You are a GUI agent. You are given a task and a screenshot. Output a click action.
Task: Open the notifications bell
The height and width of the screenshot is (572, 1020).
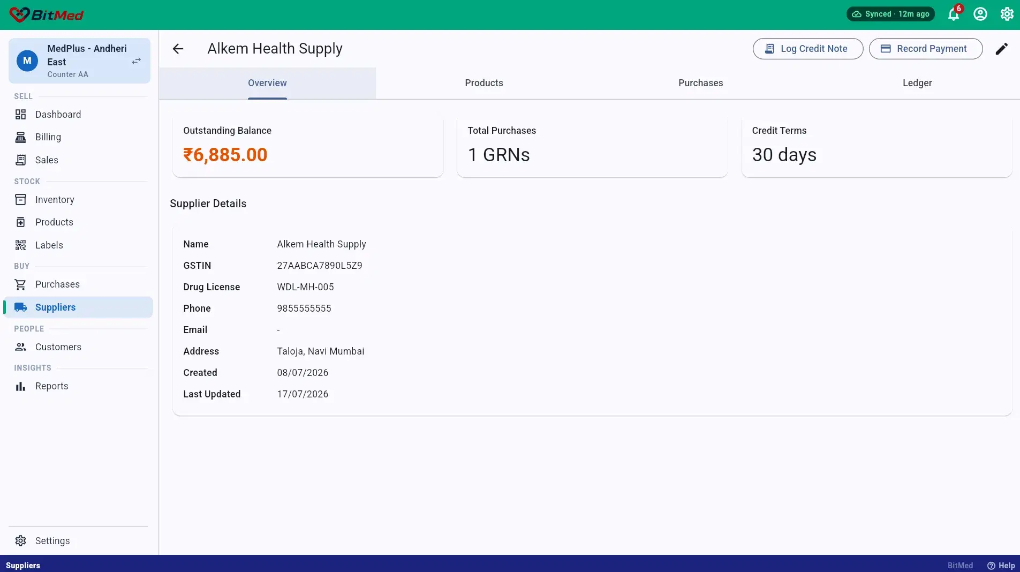pyautogui.click(x=954, y=14)
